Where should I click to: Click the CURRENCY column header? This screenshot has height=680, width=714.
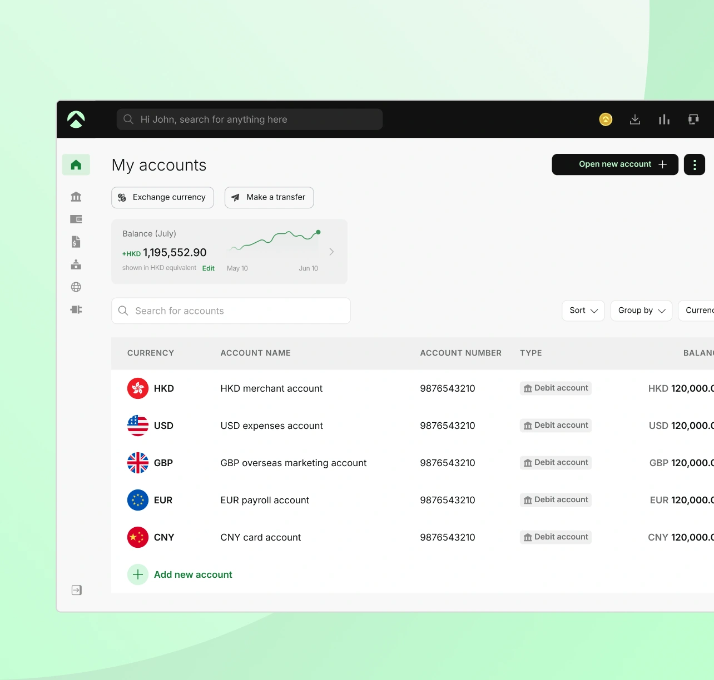tap(151, 353)
